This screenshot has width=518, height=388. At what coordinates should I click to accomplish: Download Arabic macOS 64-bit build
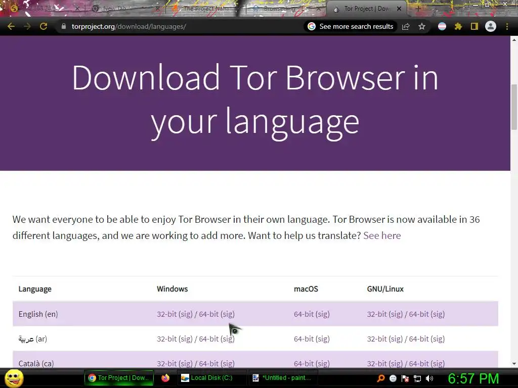click(304, 339)
